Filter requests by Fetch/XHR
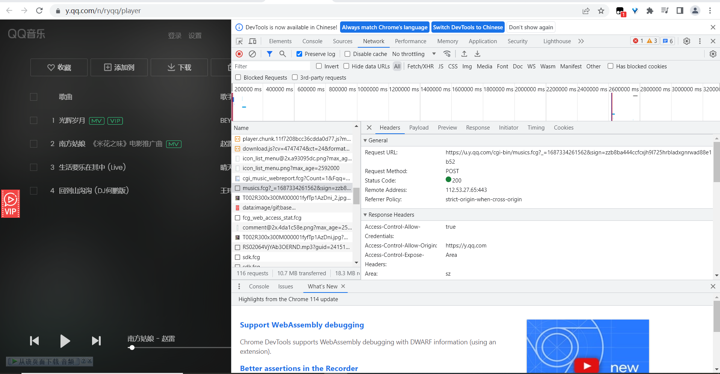The width and height of the screenshot is (720, 374). coord(421,66)
